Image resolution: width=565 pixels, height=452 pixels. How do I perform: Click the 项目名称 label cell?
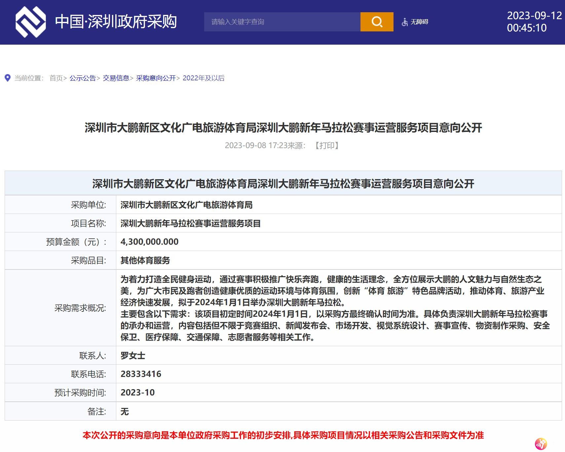coord(60,224)
